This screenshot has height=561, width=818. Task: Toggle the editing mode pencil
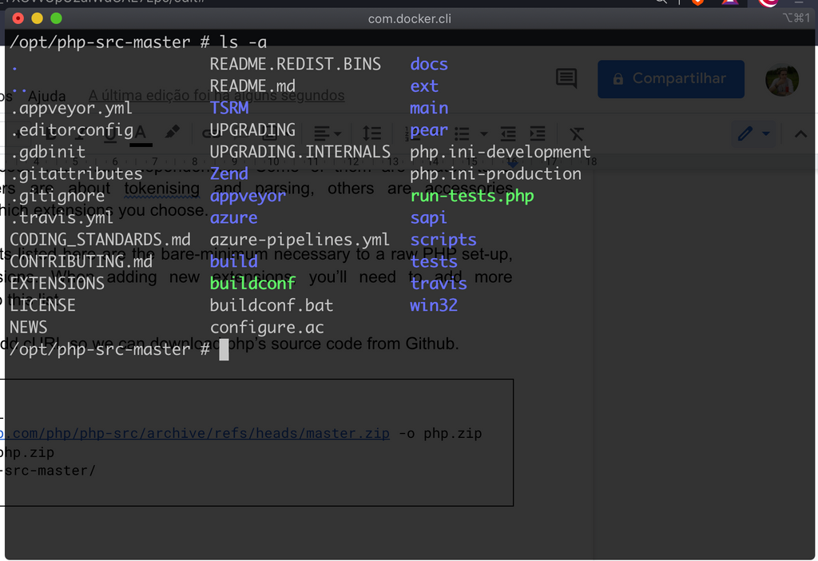click(747, 133)
